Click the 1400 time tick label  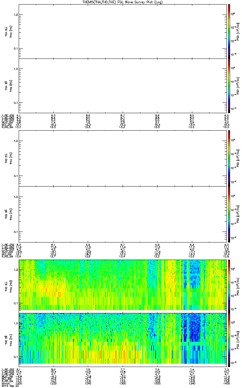tap(227, 383)
